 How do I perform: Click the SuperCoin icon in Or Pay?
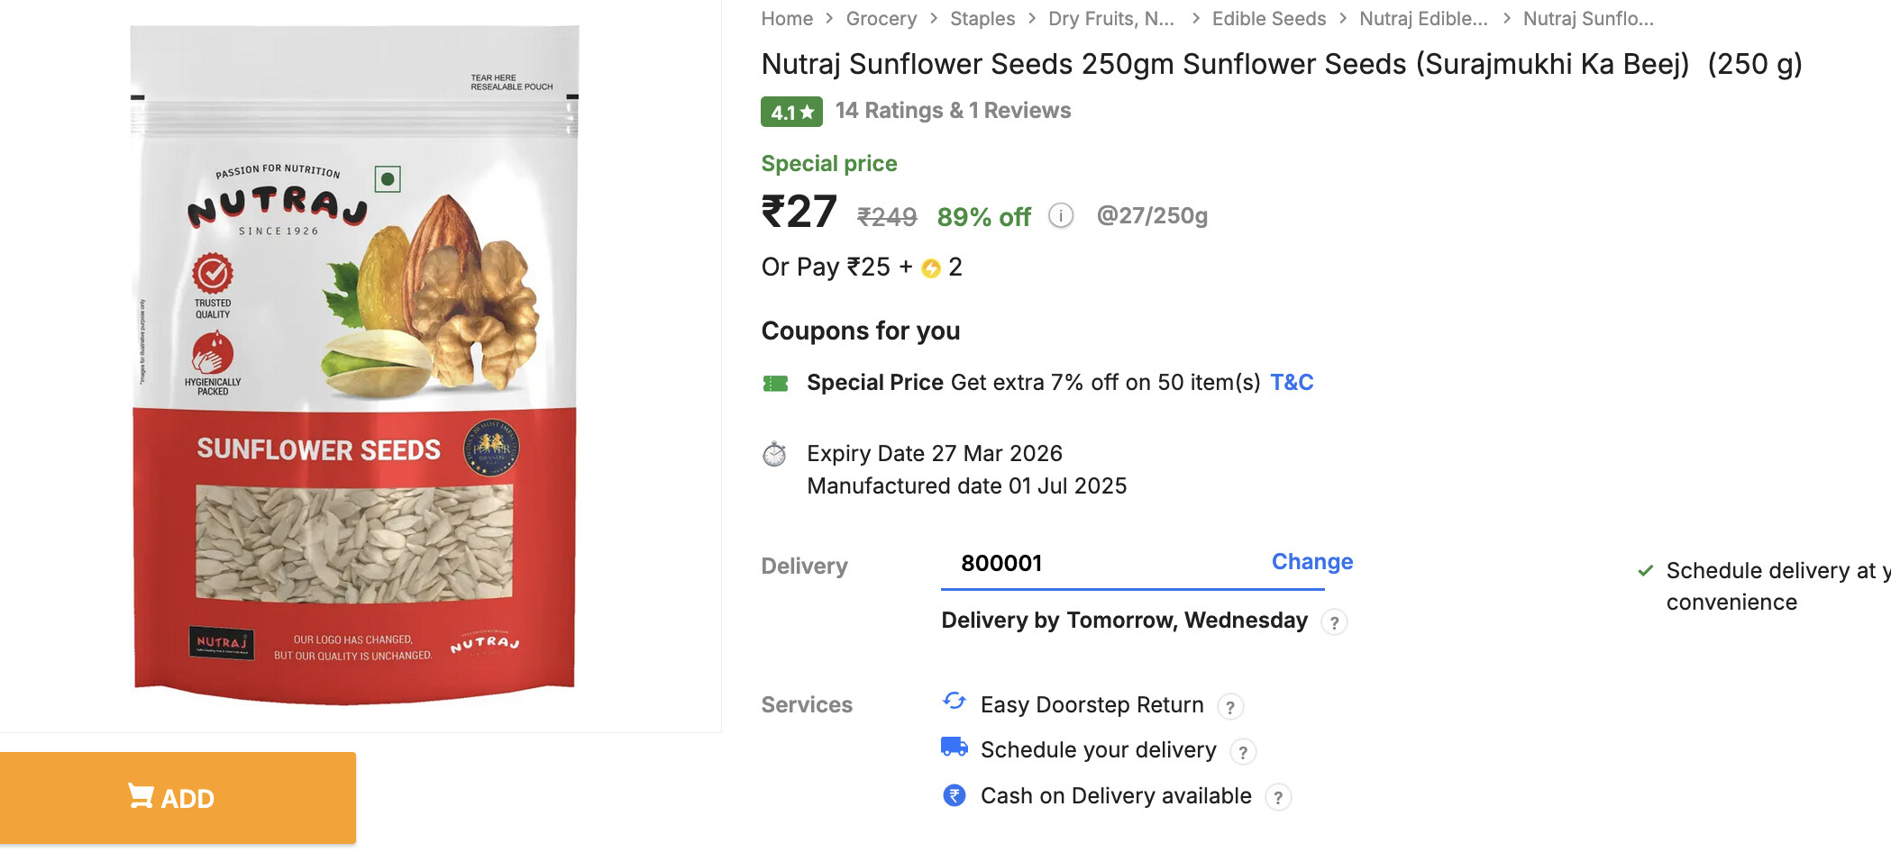[931, 268]
